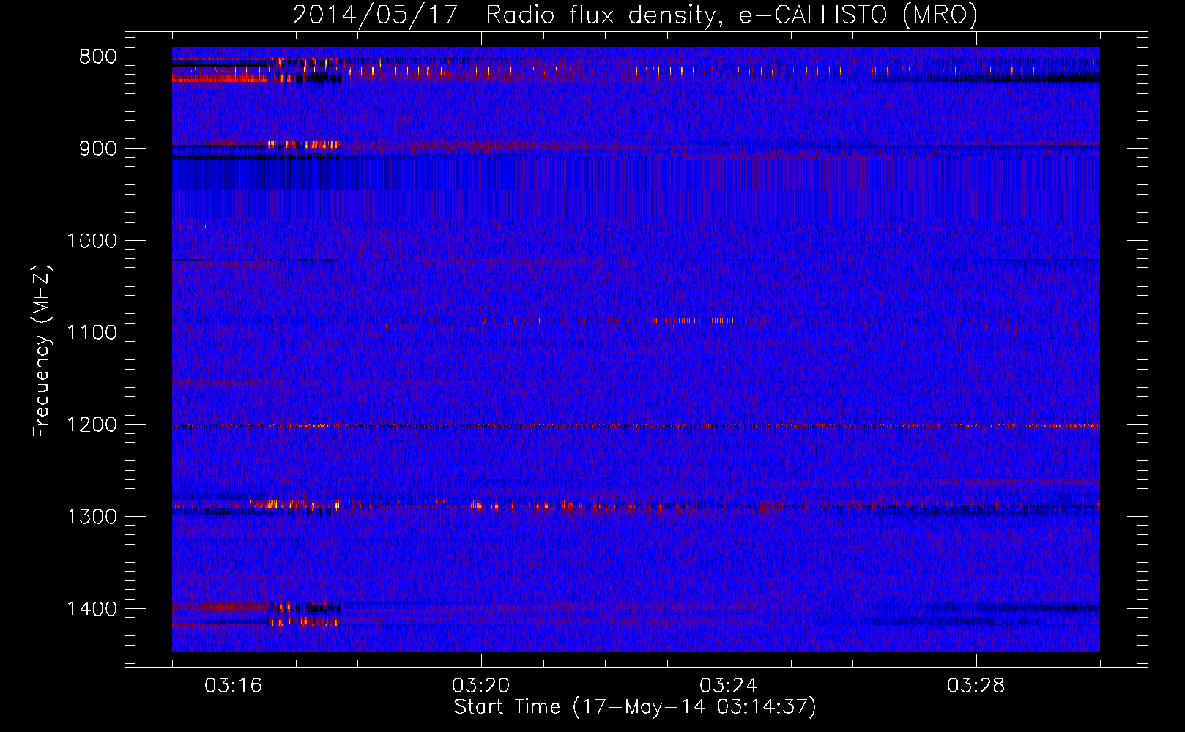Click the "Start Time (17-May-14 03:14:37)" label

coord(635,707)
